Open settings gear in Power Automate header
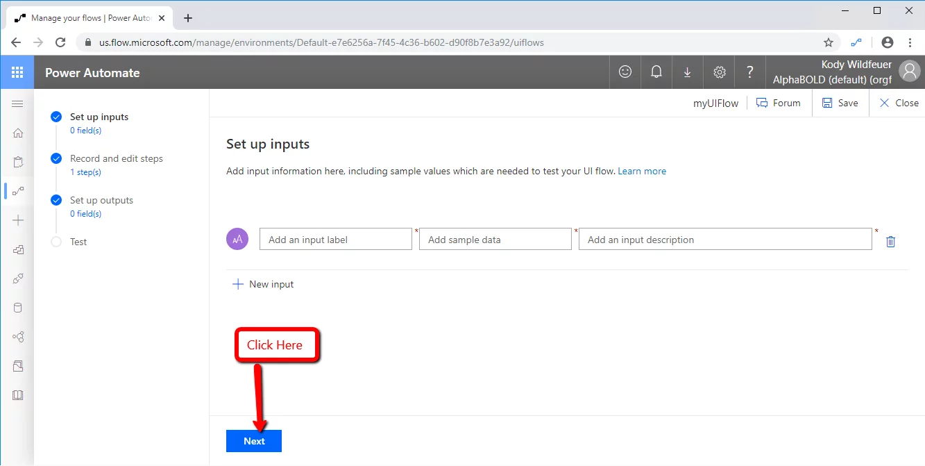 (x=720, y=72)
